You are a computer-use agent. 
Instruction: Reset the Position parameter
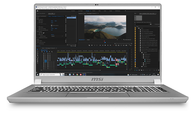[x=66, y=21]
